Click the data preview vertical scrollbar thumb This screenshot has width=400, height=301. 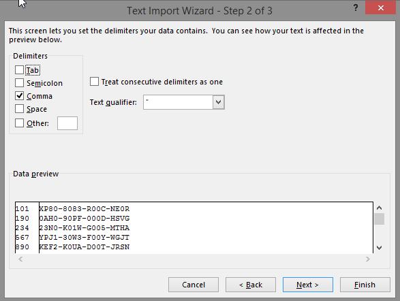379,219
